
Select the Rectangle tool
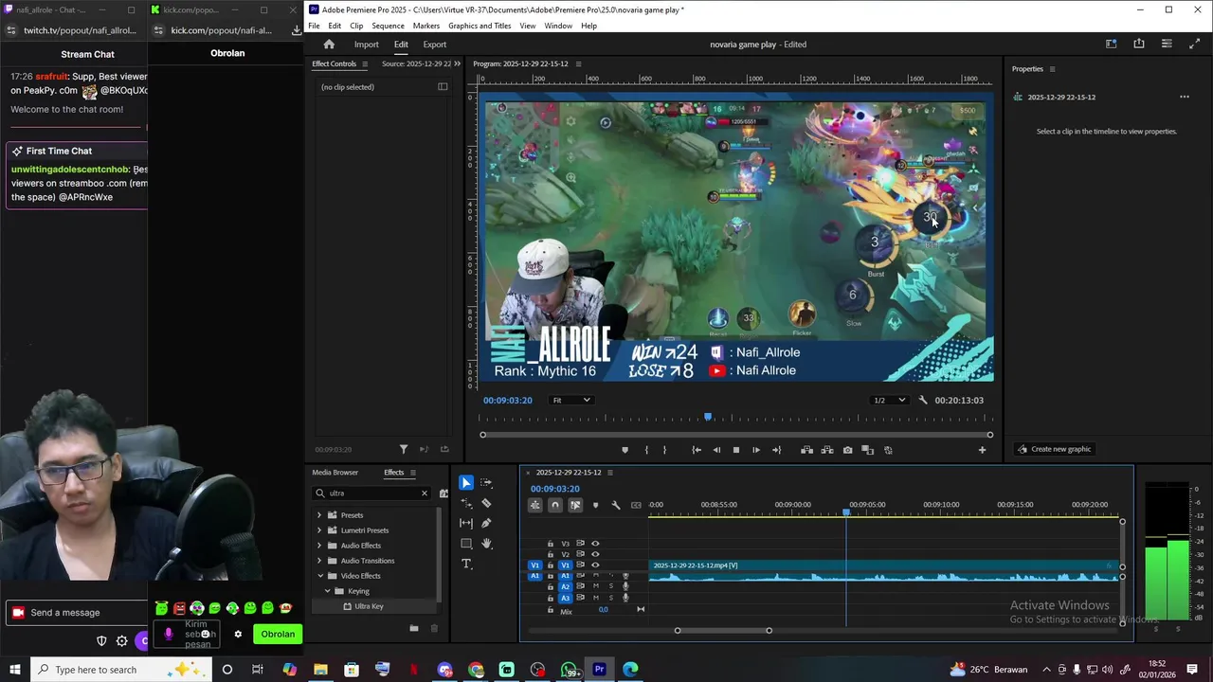point(466,544)
